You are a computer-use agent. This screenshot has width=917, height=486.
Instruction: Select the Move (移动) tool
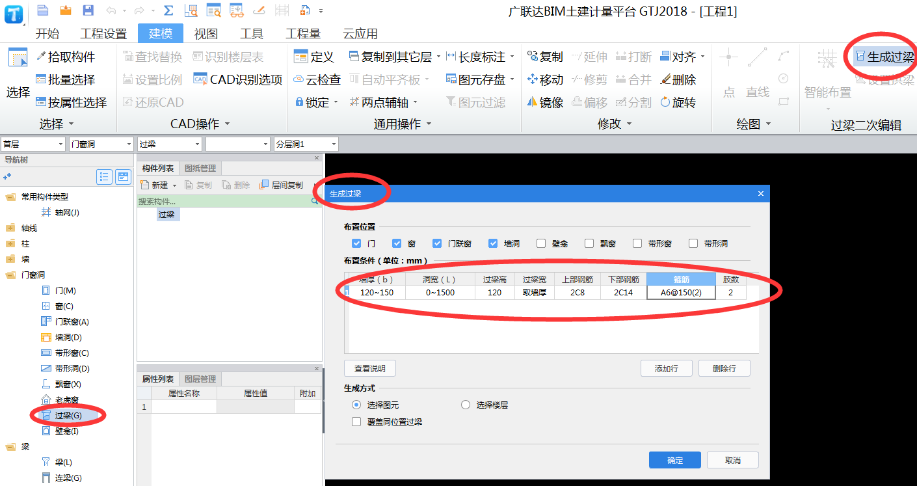click(545, 79)
